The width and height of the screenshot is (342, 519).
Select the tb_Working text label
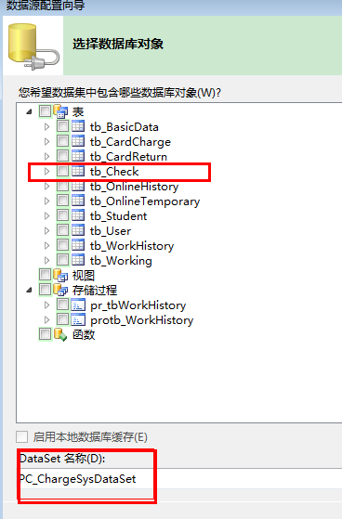click(x=121, y=261)
